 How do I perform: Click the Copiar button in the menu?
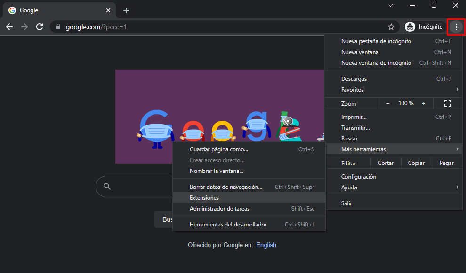tap(416, 163)
